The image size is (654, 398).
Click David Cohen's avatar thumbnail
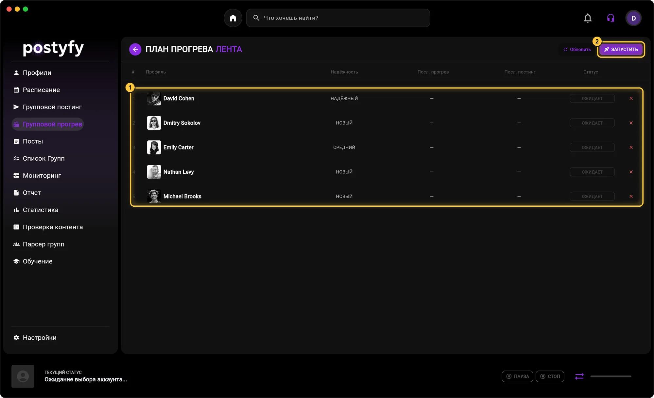pos(154,98)
